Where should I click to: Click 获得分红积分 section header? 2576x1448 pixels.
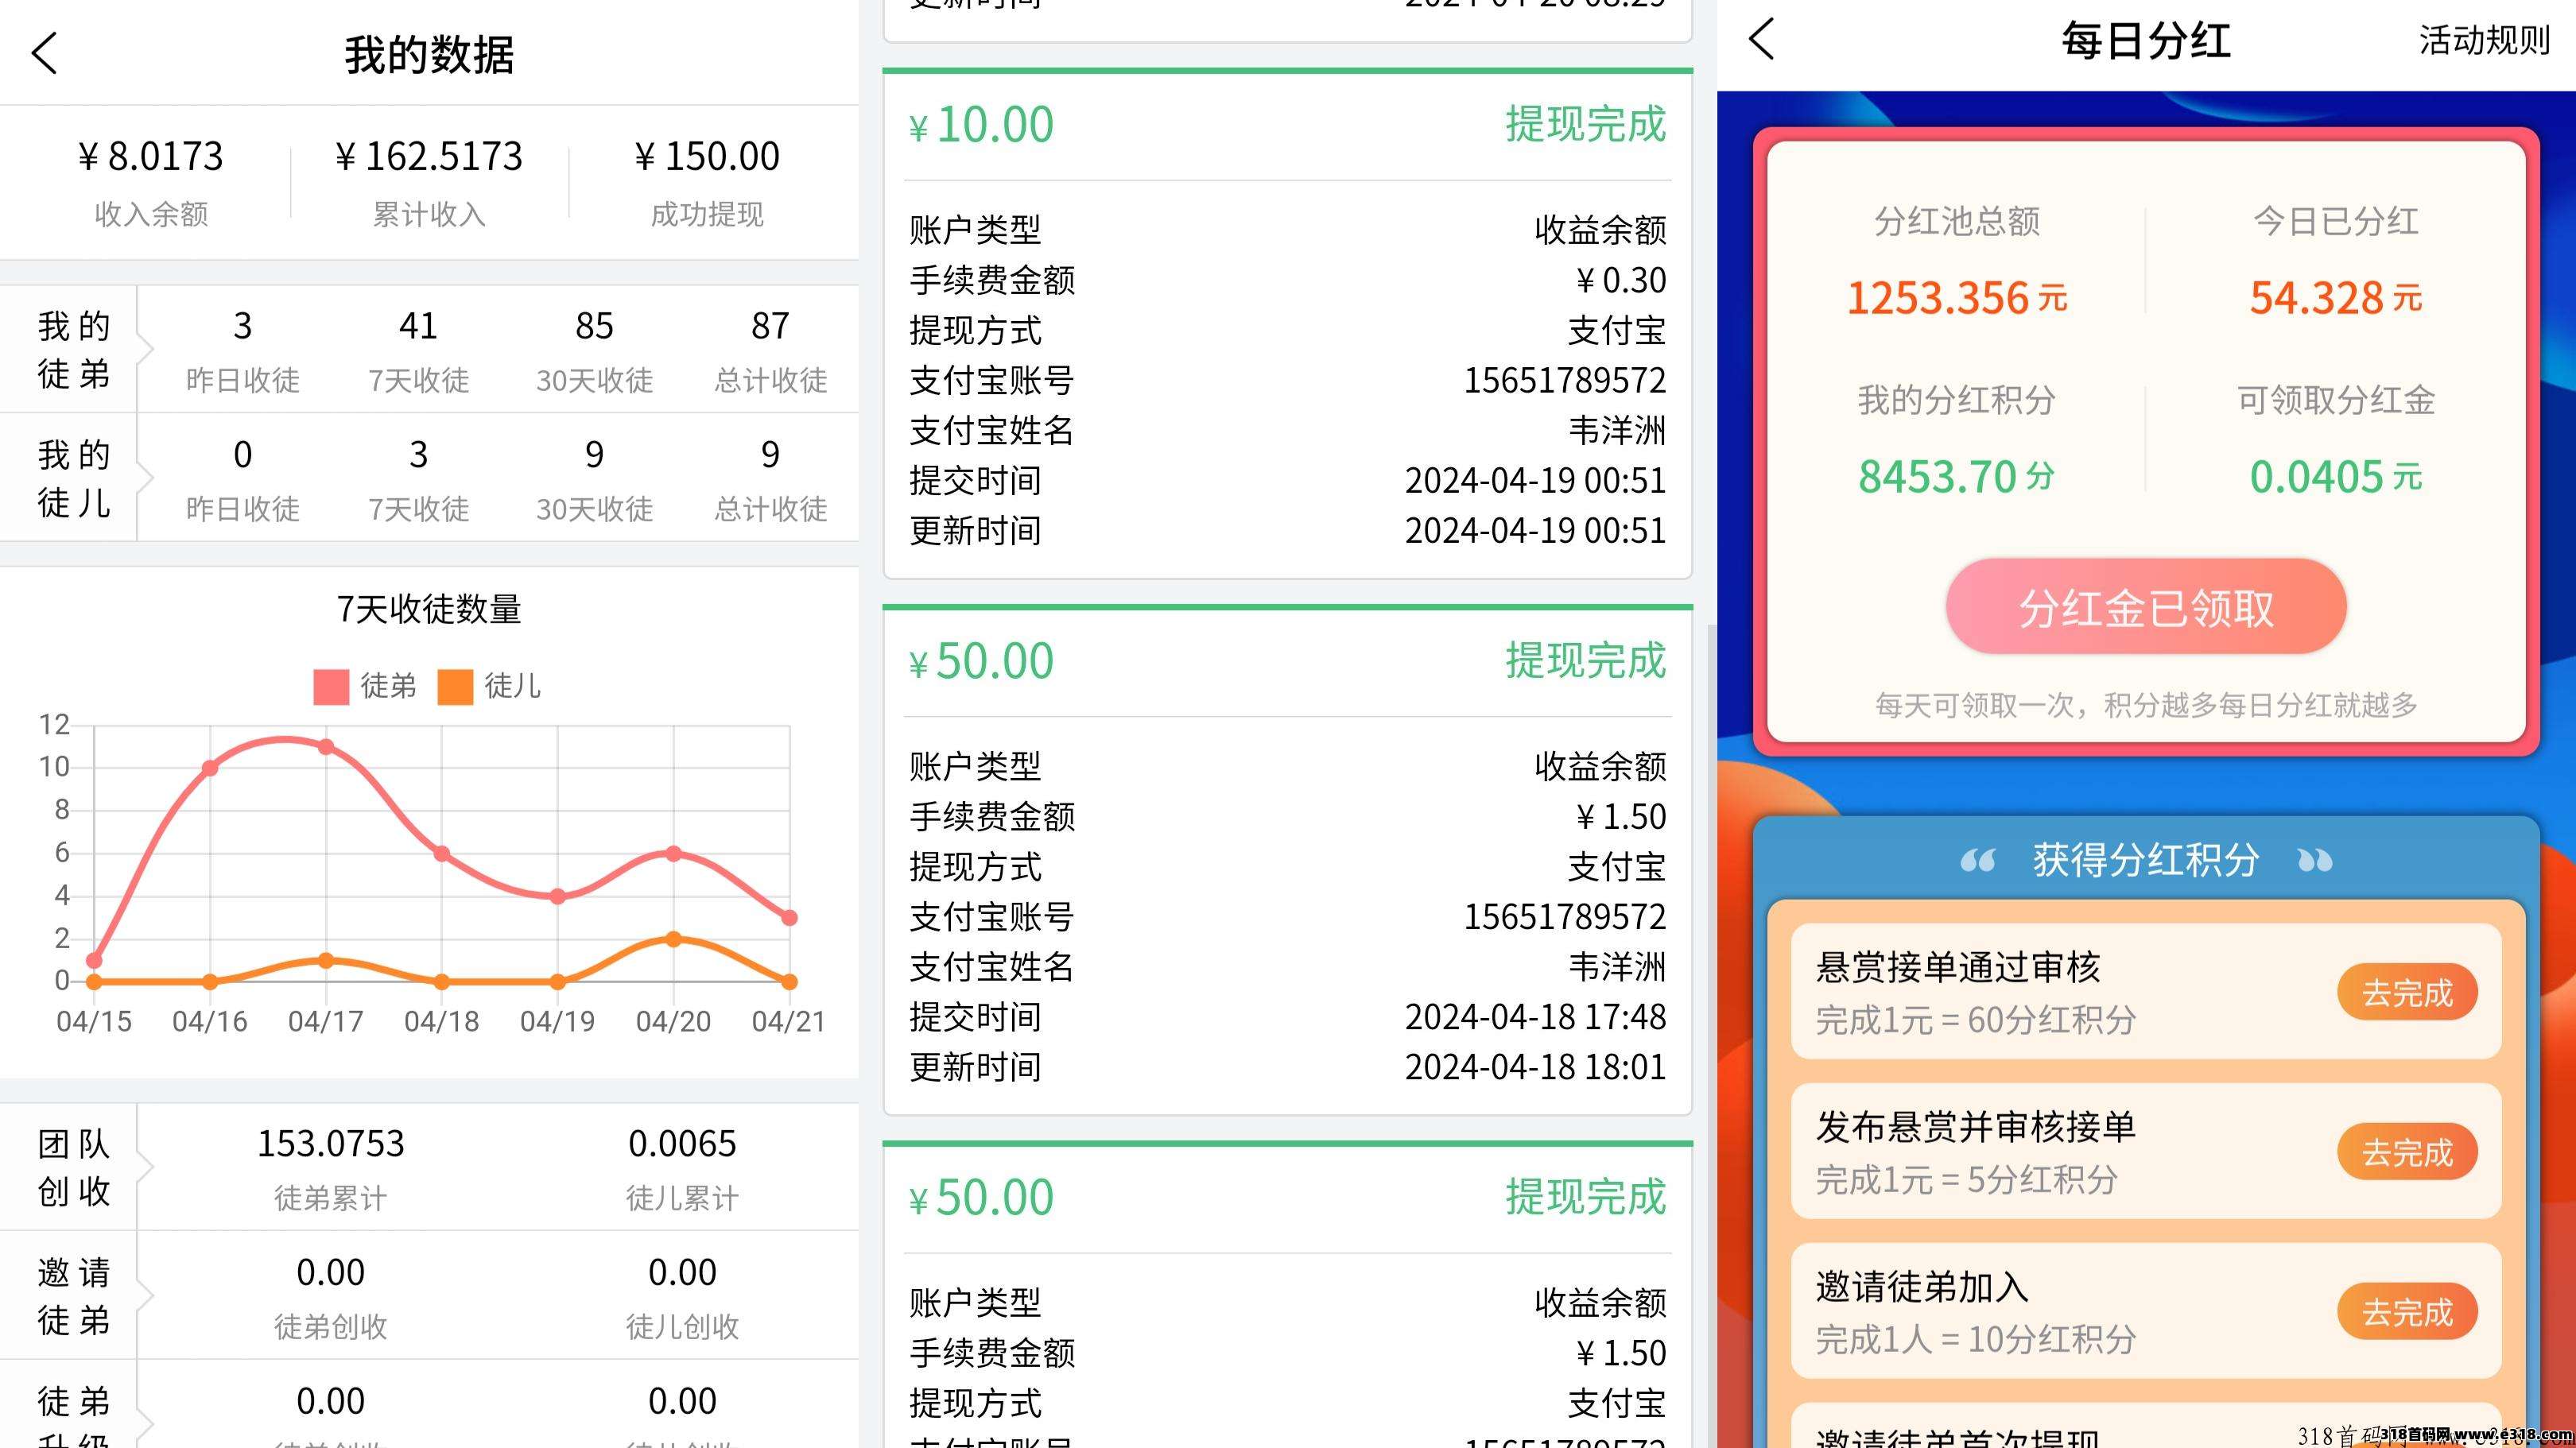[x=2146, y=859]
